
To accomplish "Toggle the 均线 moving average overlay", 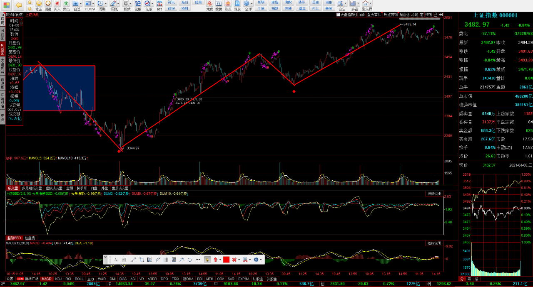I will (x=414, y=15).
